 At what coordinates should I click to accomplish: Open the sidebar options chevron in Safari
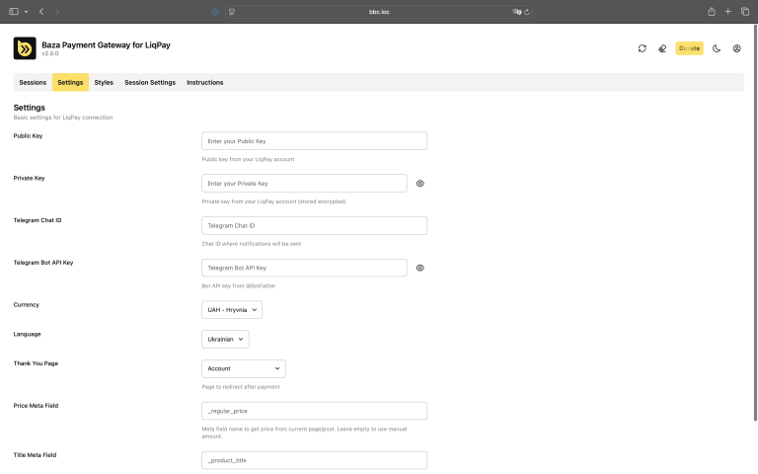coord(26,12)
